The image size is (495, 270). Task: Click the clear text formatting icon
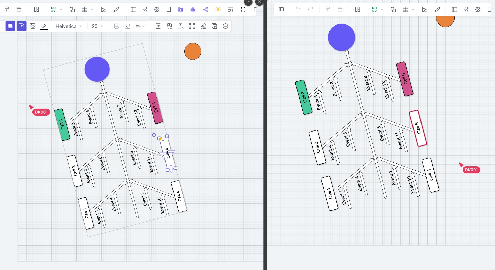[181, 26]
